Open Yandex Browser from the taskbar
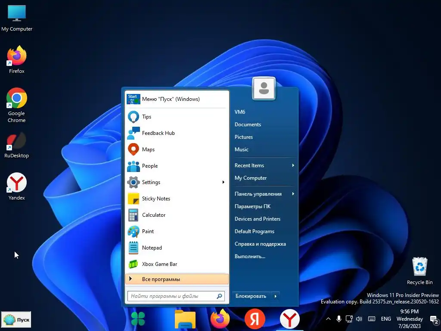 (290, 319)
